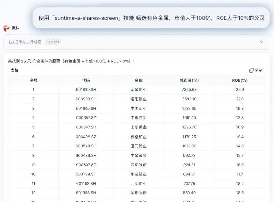Screen dimensions: 274x202
Task: Click the 厦门钨业 name cell
Action: coord(139,146)
